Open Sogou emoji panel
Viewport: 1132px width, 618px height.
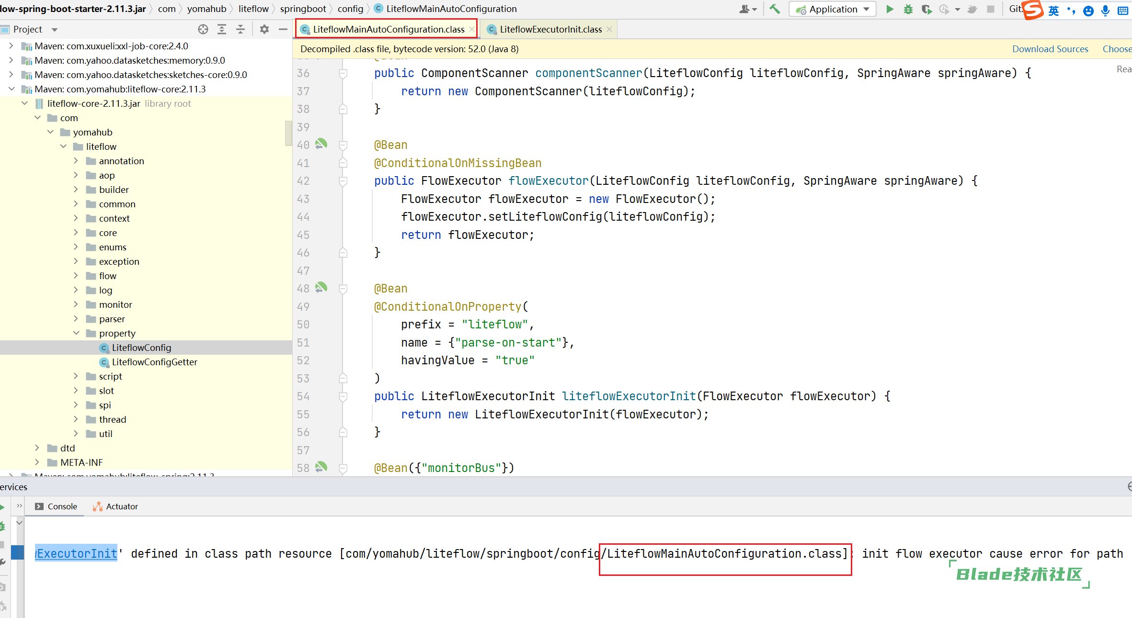pos(1088,11)
